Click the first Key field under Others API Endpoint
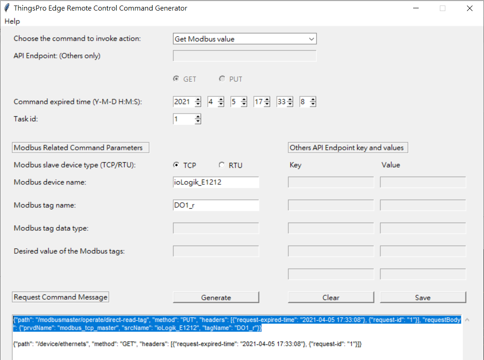 point(330,182)
